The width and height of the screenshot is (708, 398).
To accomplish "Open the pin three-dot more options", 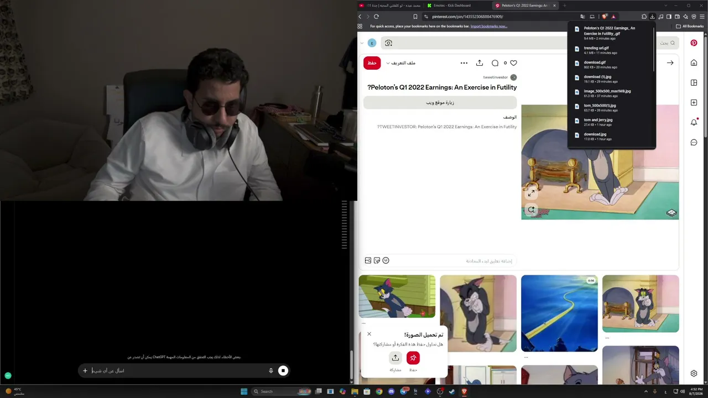I will 464,63.
